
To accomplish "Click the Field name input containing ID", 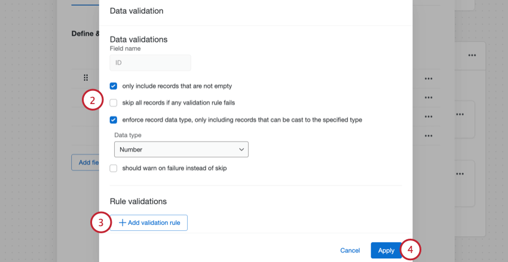I will coord(150,62).
